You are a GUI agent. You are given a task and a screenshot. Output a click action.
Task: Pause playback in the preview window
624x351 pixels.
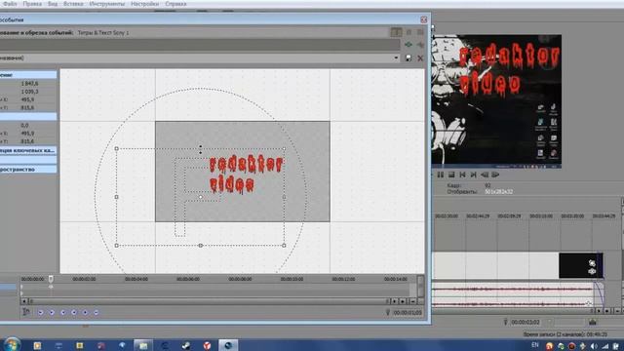pos(441,175)
